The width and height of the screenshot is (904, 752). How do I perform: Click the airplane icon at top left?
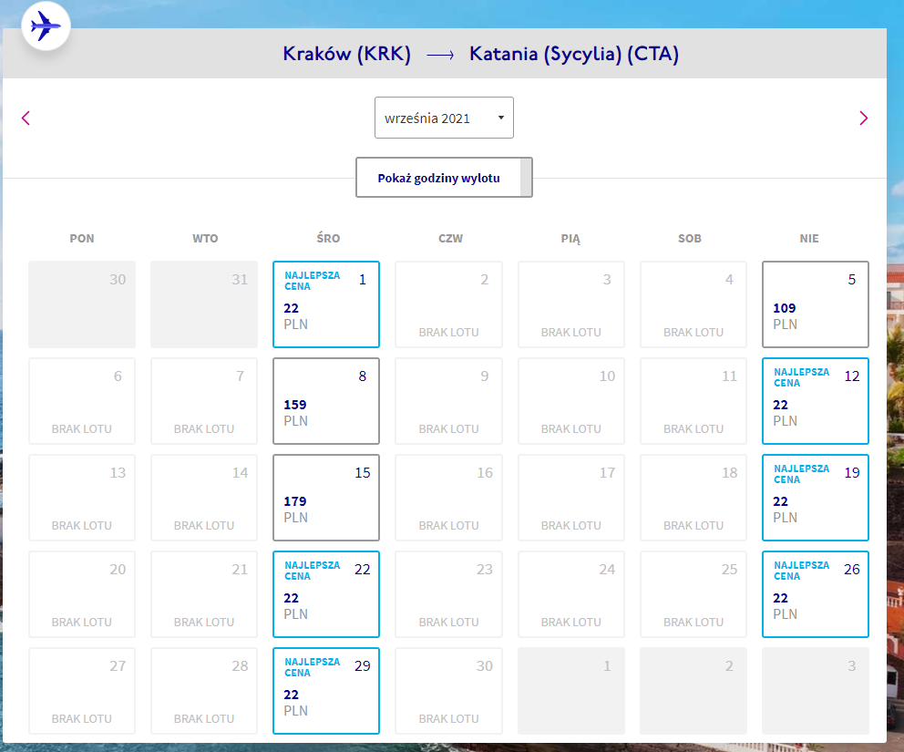[46, 26]
